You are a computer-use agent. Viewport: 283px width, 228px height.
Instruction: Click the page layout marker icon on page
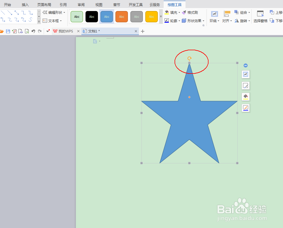(x=95, y=41)
